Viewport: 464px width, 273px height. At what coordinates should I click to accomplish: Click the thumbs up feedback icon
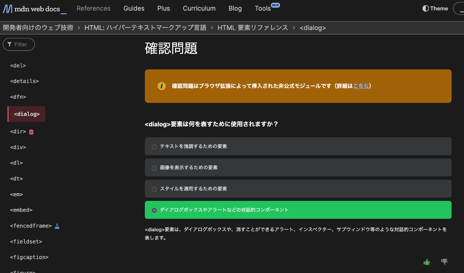[427, 262]
